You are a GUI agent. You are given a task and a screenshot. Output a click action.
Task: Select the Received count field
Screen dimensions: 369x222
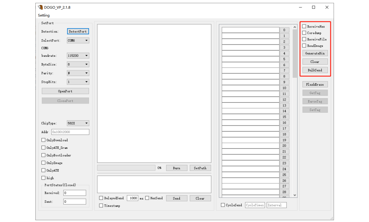75,193
